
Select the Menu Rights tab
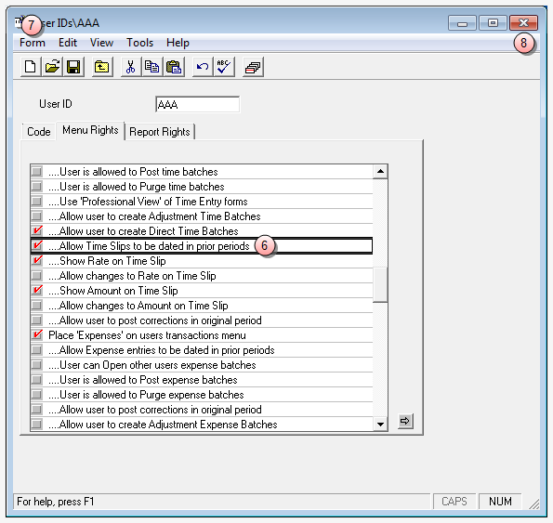(x=90, y=130)
